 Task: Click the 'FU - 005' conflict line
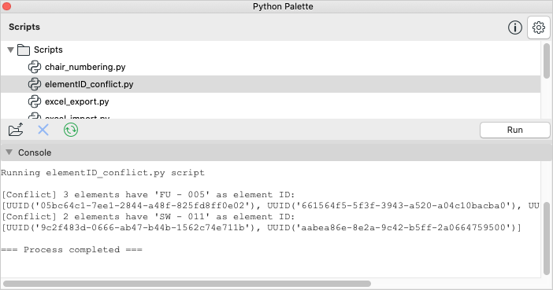(148, 195)
